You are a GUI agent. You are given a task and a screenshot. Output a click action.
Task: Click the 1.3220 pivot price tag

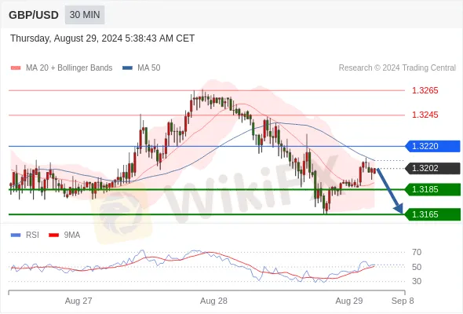coord(432,146)
